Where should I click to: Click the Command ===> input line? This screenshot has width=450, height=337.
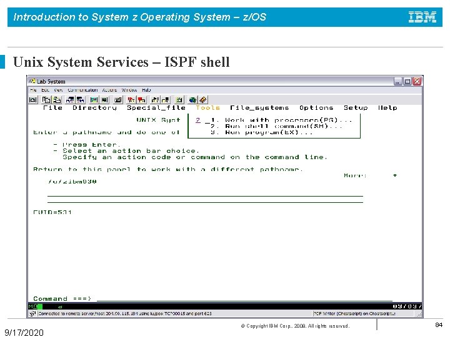click(244, 298)
